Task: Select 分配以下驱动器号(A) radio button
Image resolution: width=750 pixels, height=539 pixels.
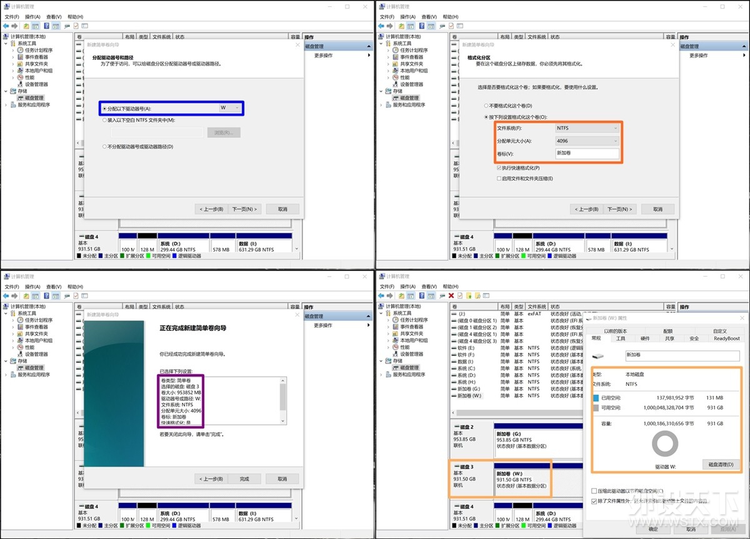Action: (104, 108)
